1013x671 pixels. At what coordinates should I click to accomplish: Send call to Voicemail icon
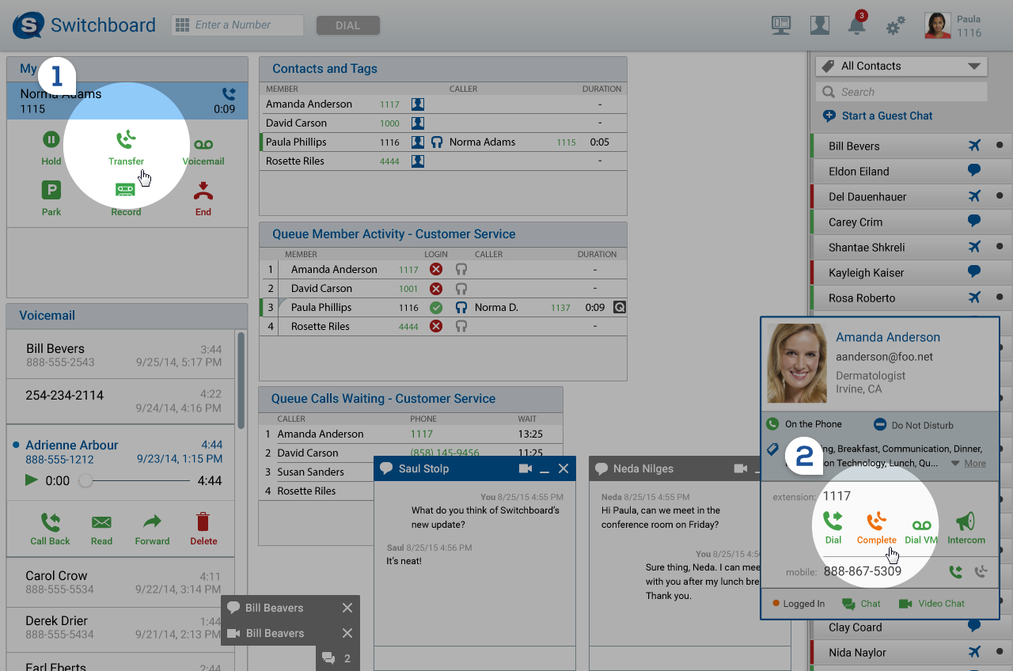[203, 144]
